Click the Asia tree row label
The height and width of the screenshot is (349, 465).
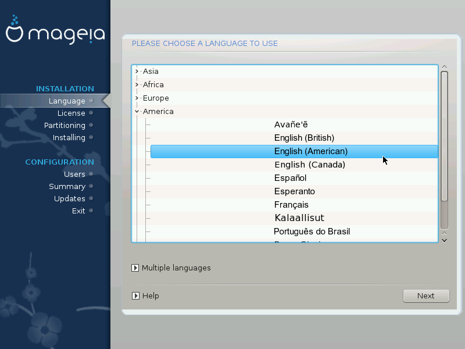(151, 71)
